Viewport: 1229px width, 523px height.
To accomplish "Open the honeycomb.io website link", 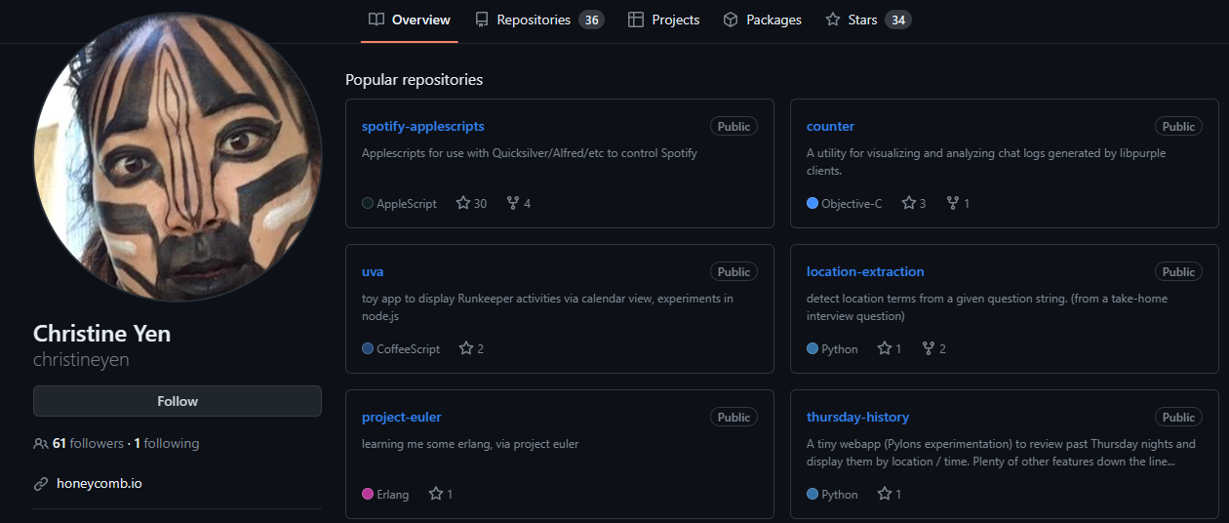I will click(x=99, y=483).
